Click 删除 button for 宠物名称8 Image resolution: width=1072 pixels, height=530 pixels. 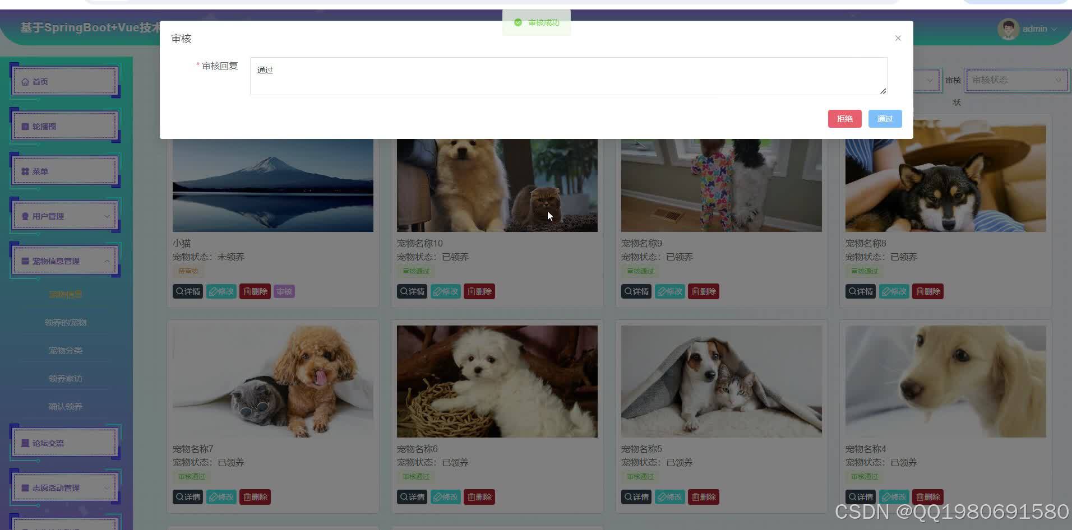click(928, 291)
